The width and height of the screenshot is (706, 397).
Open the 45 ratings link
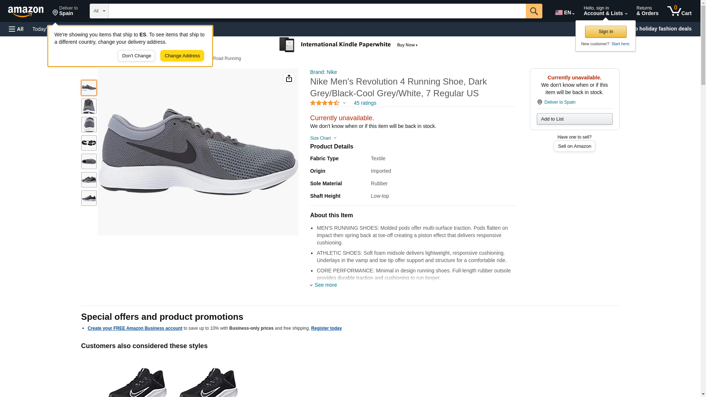point(365,103)
